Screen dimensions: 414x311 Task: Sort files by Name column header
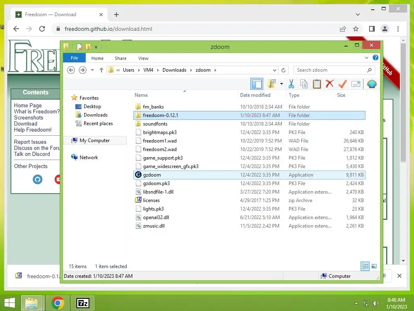click(141, 95)
